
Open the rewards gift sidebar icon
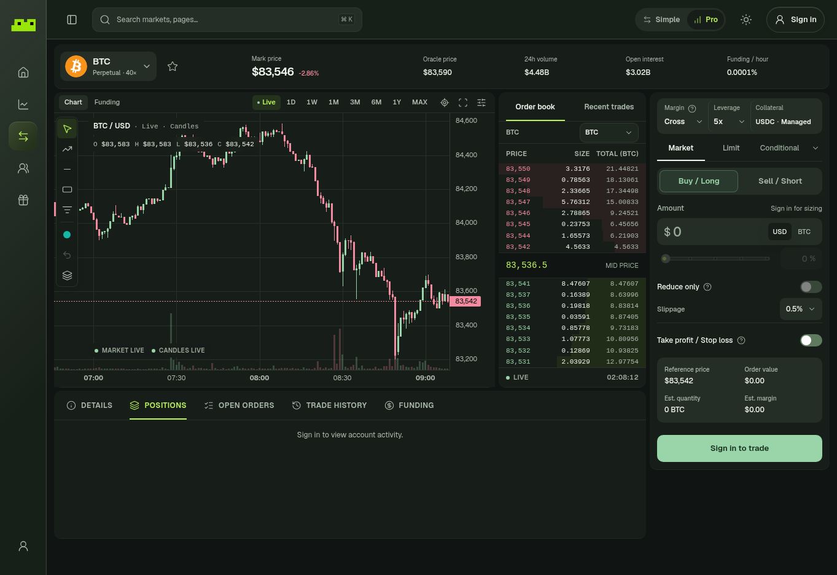[x=23, y=200]
